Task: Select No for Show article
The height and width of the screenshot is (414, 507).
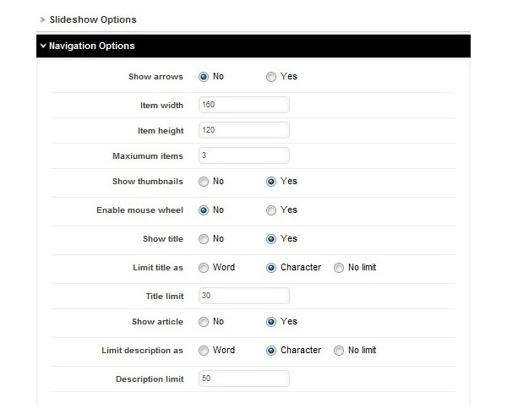Action: pyautogui.click(x=204, y=322)
